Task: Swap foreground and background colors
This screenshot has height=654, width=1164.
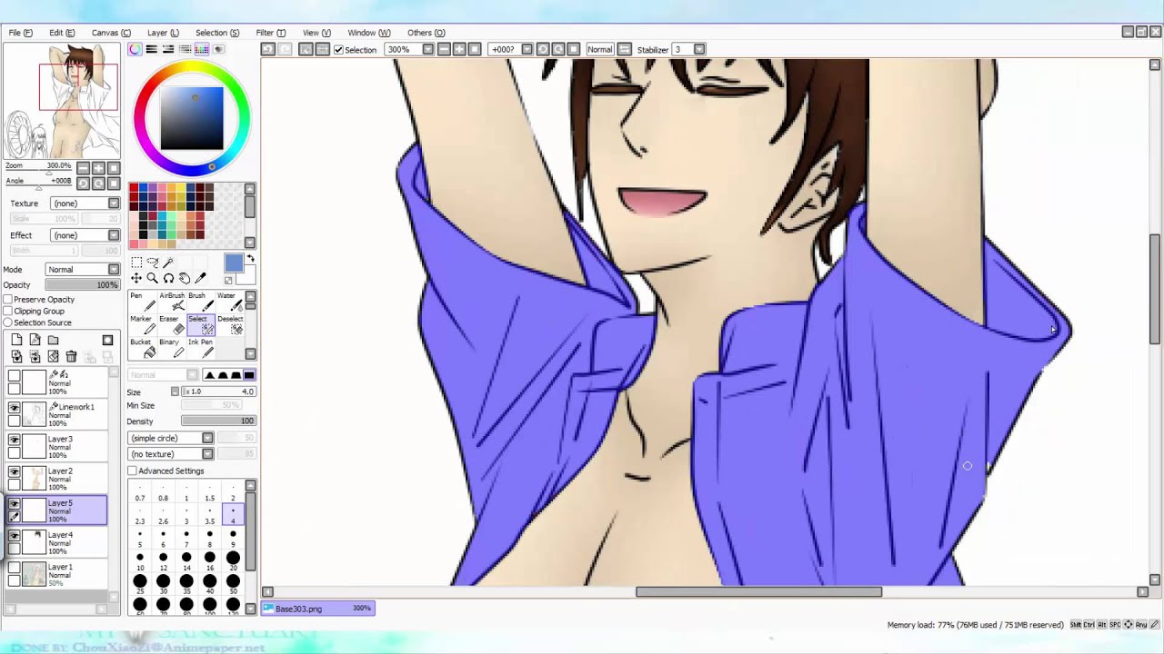Action: point(250,260)
